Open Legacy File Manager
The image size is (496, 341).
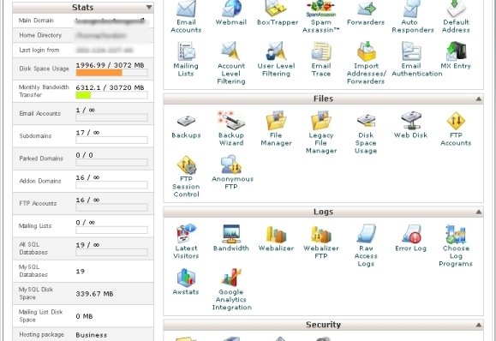click(x=320, y=132)
